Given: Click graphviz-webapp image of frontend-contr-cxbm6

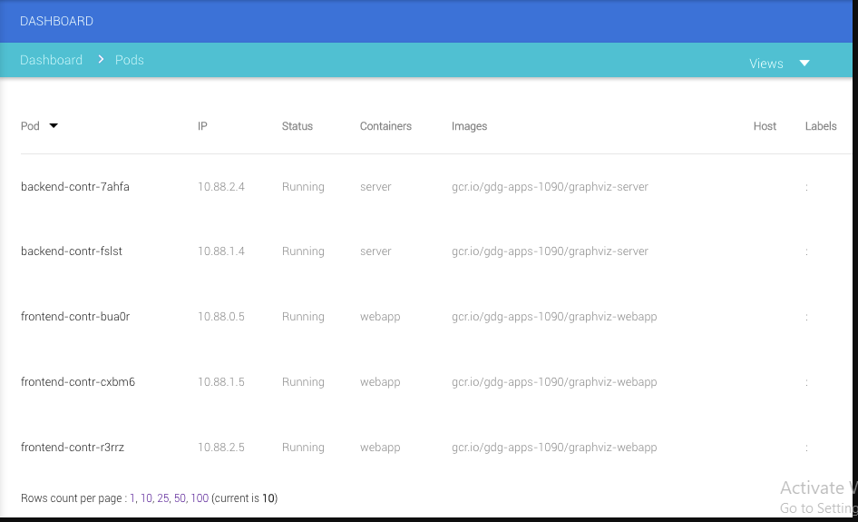Looking at the screenshot, I should 554,382.
